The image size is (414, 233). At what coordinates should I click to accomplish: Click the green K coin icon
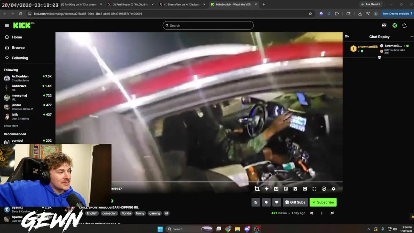(x=395, y=26)
